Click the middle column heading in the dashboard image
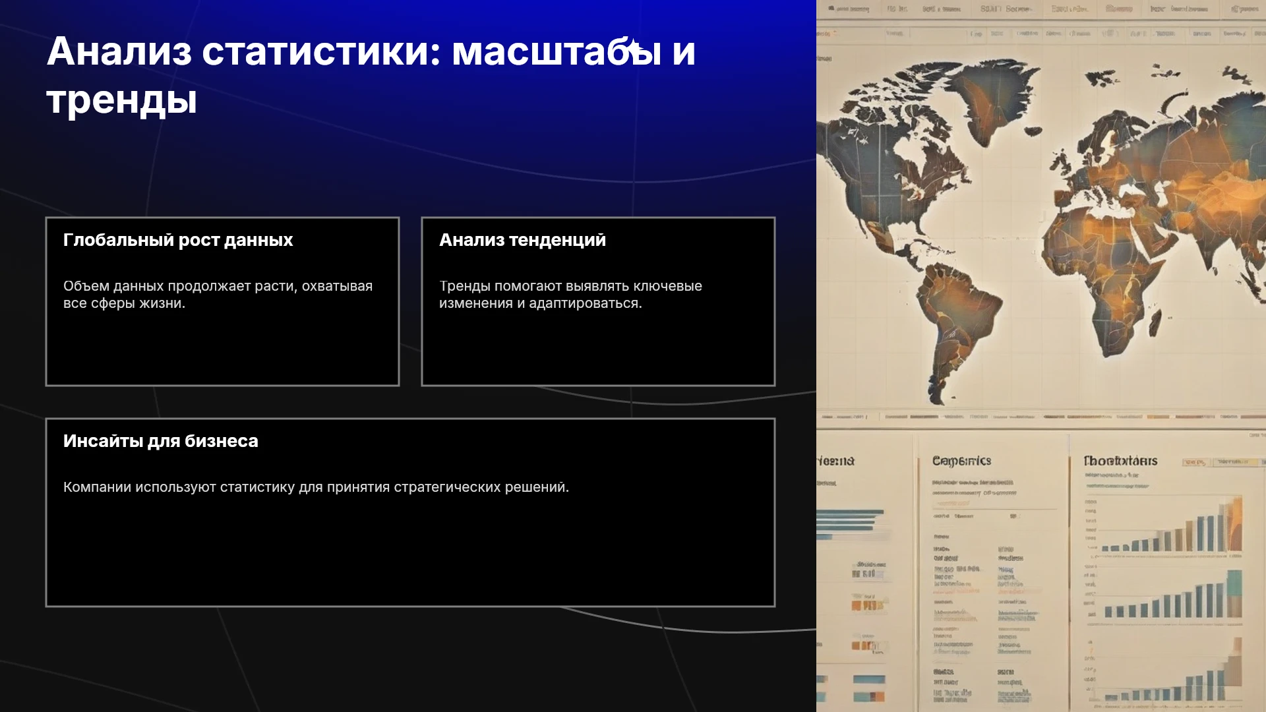The height and width of the screenshot is (712, 1266). (961, 461)
